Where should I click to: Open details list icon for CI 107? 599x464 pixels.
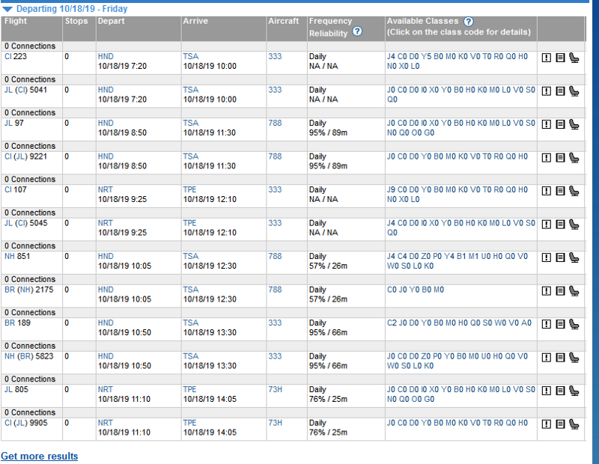click(560, 192)
